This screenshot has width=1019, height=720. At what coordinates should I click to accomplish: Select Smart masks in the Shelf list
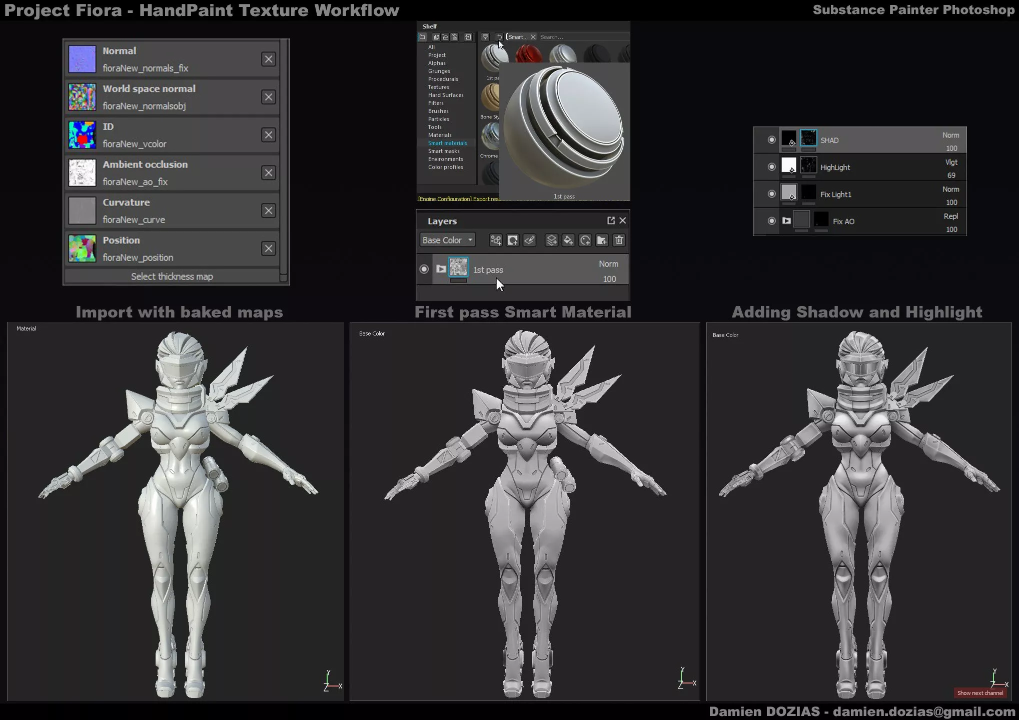tap(444, 151)
